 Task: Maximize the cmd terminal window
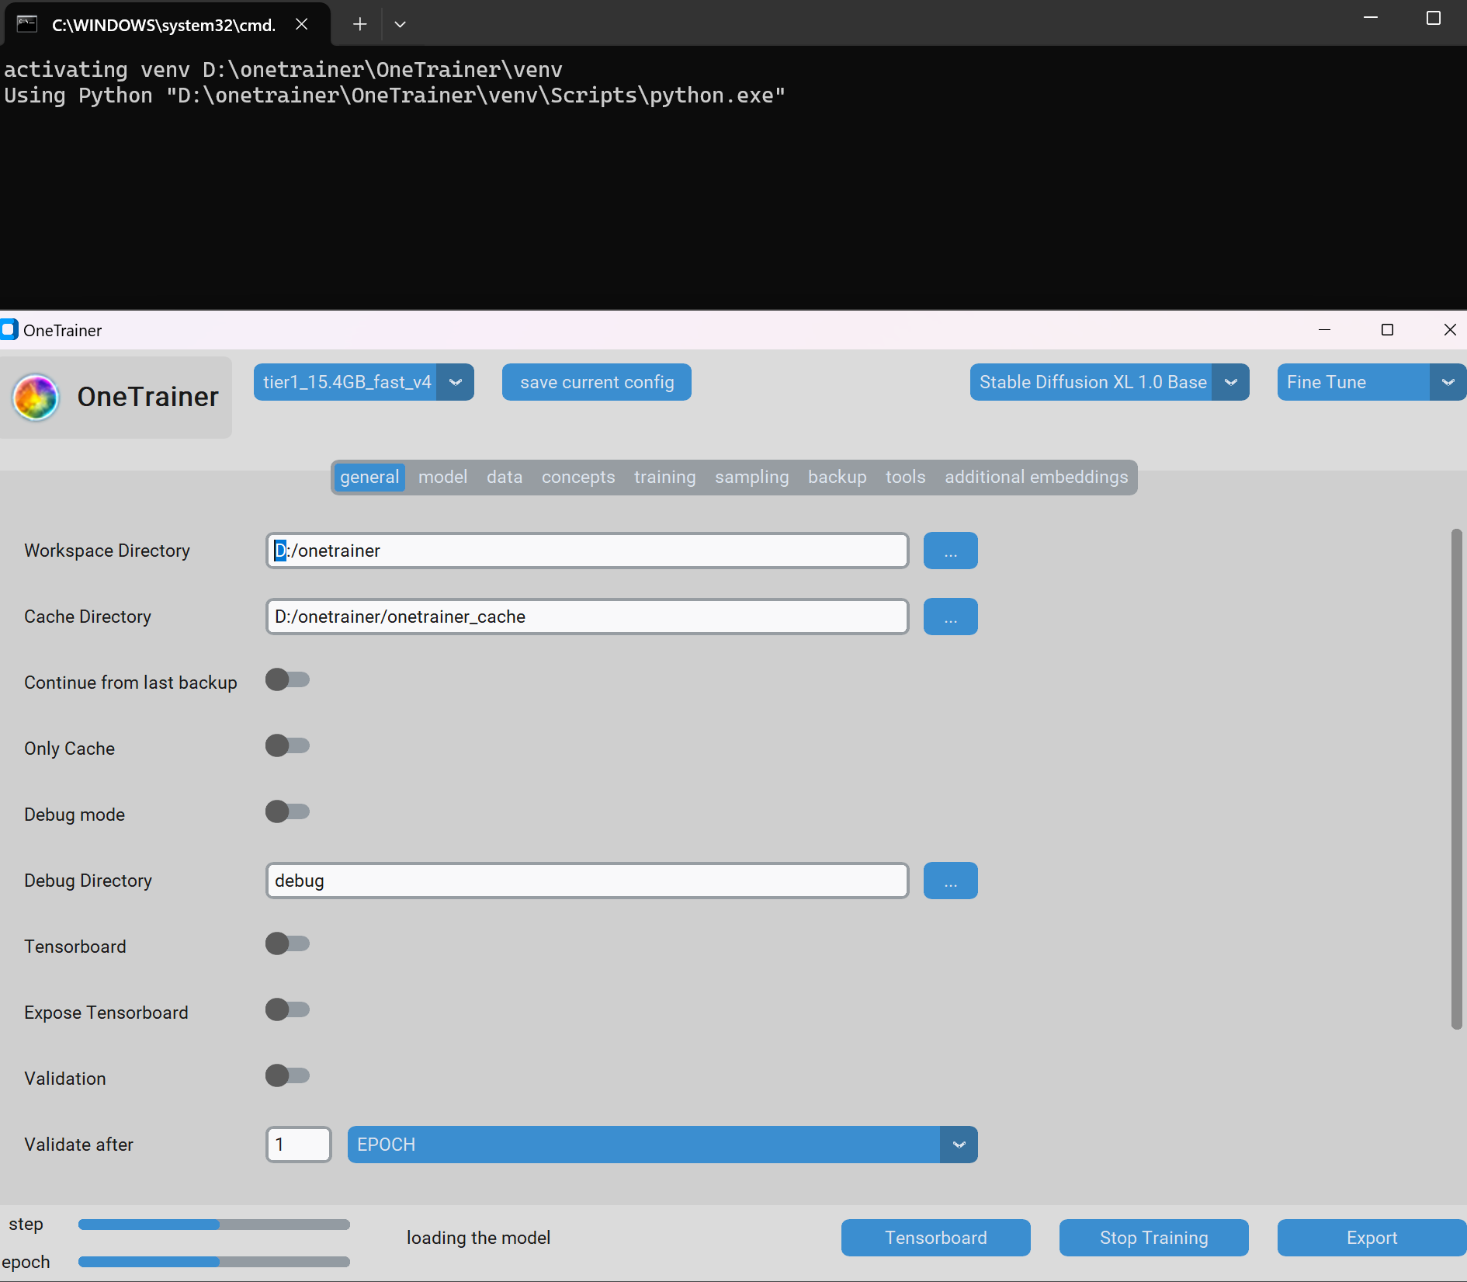coord(1434,17)
